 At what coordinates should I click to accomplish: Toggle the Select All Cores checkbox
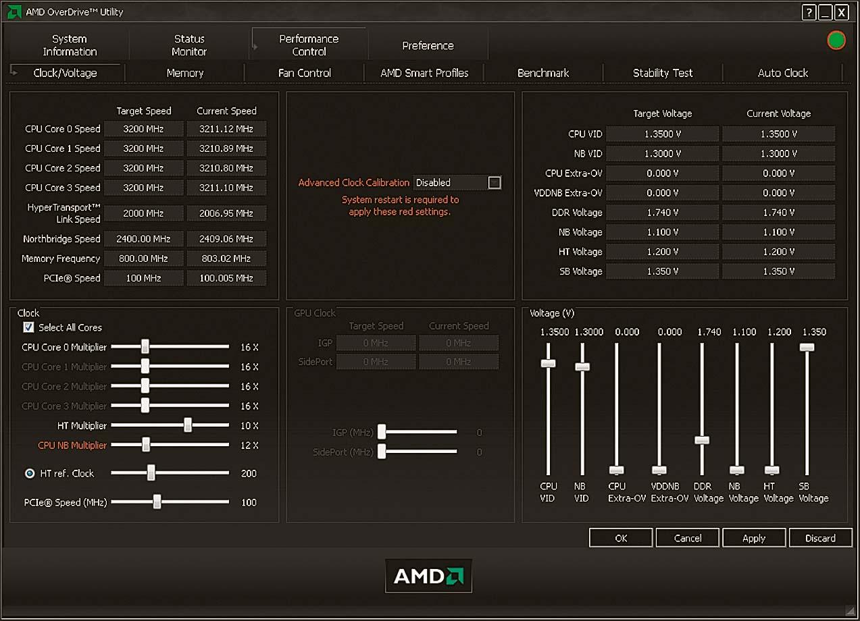pyautogui.click(x=28, y=327)
